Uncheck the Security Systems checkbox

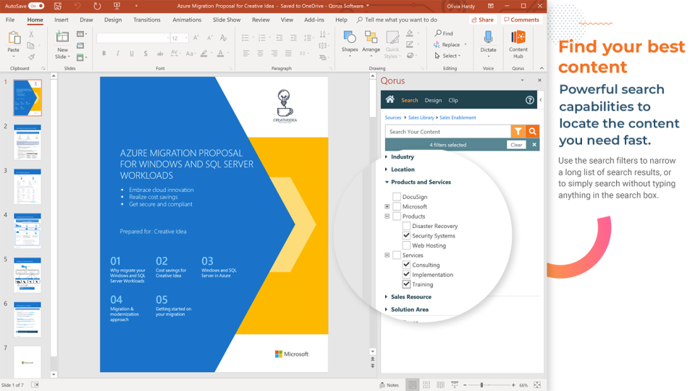(x=406, y=235)
